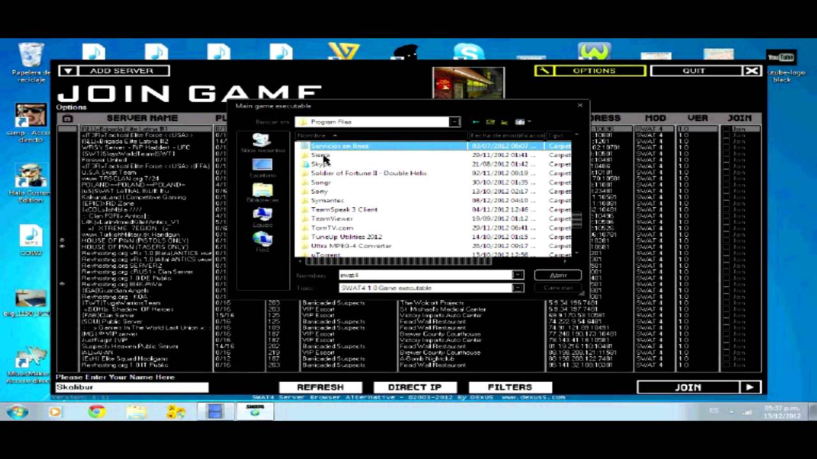The width and height of the screenshot is (817, 459).
Task: Open the YouTube logo black desktop file
Action: [781, 66]
